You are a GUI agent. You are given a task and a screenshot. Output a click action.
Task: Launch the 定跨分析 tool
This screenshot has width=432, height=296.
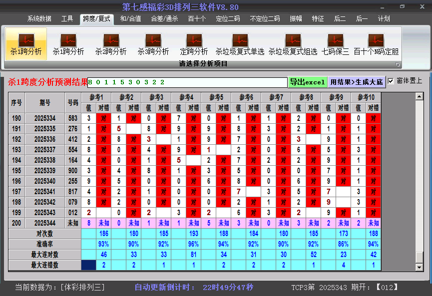tap(194, 44)
